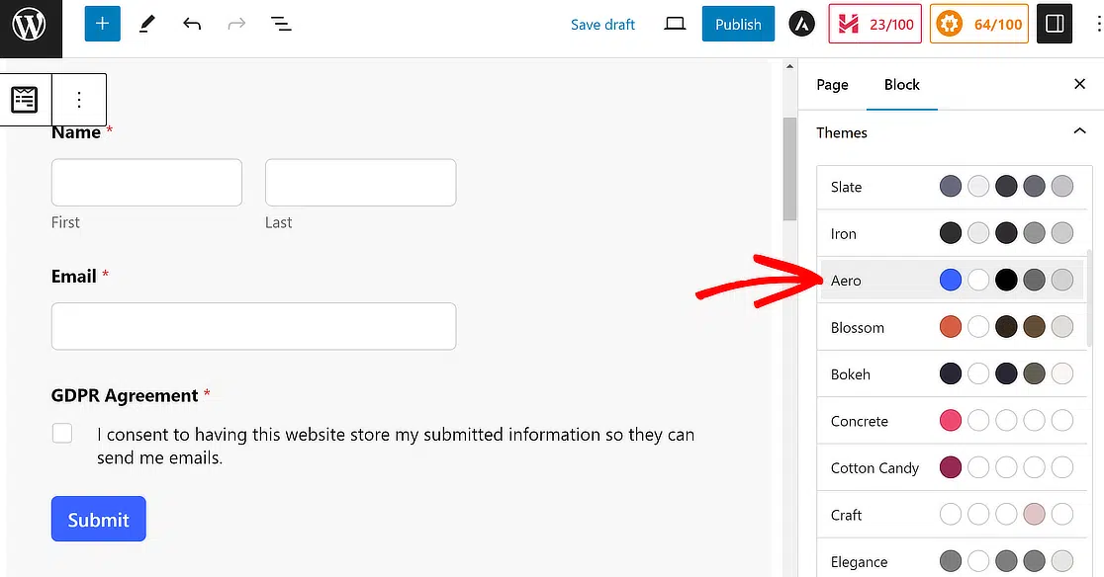
Task: Focus the First name input field
Action: click(x=146, y=182)
